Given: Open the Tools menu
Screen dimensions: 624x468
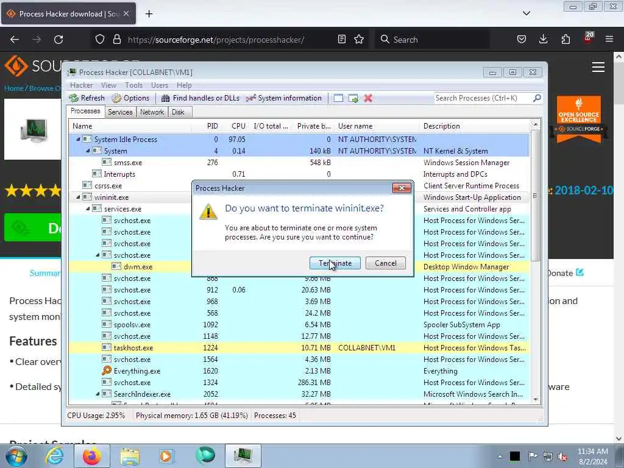Looking at the screenshot, I should [x=133, y=85].
